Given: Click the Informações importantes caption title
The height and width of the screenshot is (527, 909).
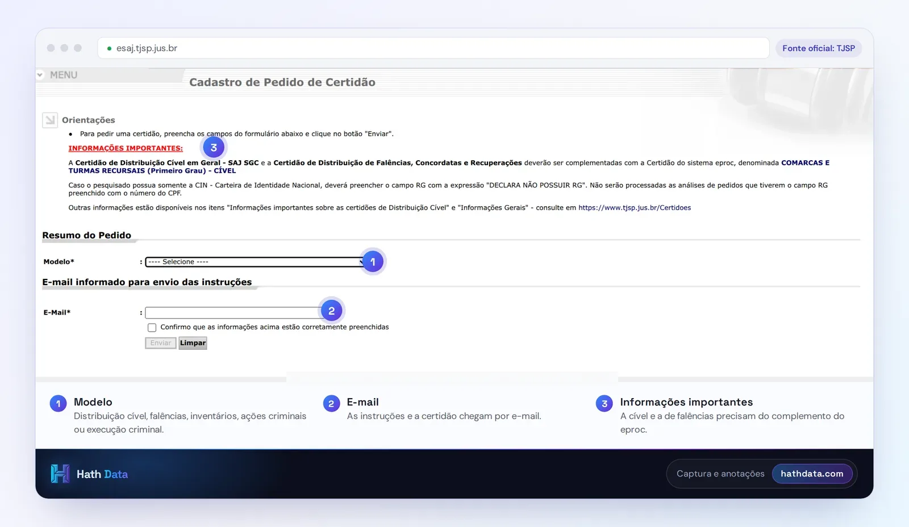Looking at the screenshot, I should [686, 402].
